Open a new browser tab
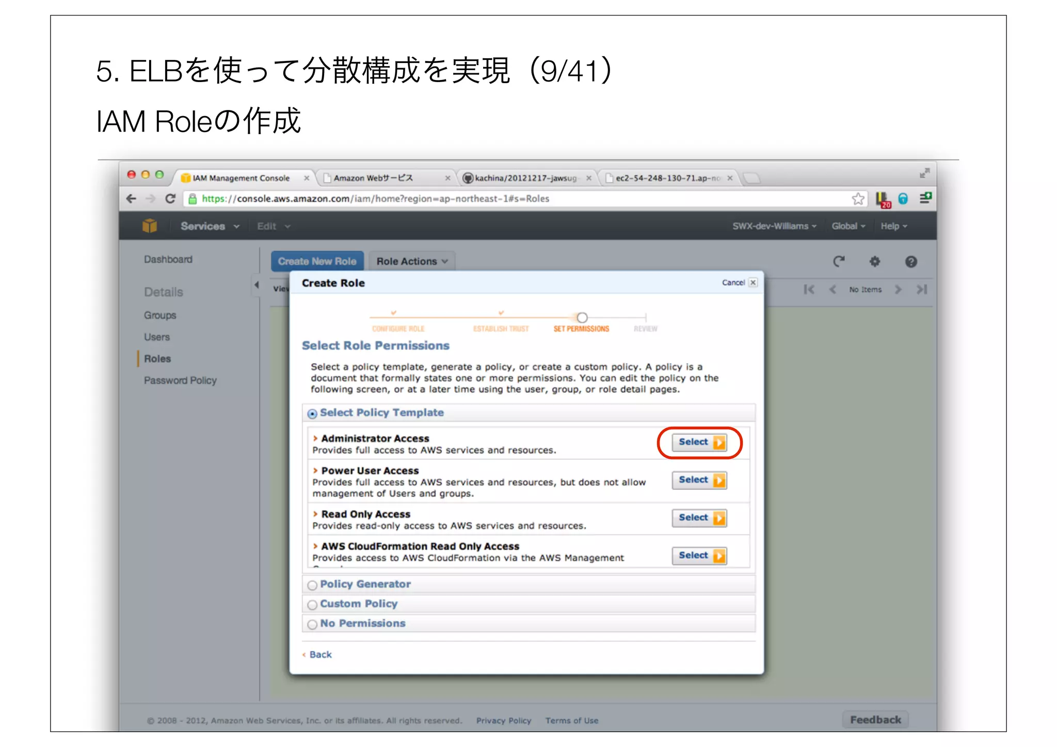The width and height of the screenshot is (1057, 747). (x=752, y=178)
